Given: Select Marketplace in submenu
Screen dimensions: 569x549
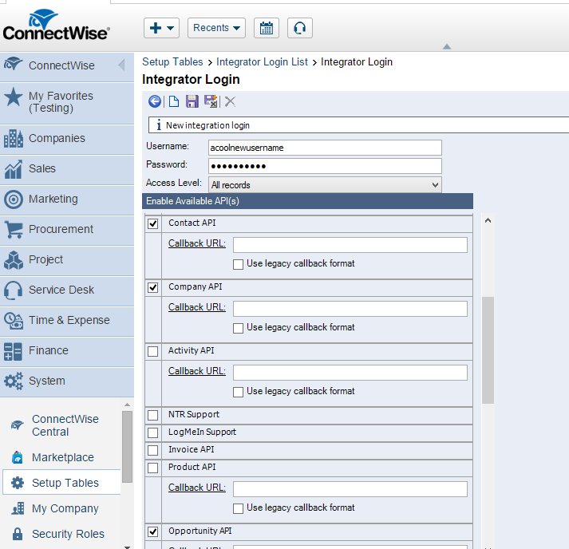Looking at the screenshot, I should tap(61, 457).
